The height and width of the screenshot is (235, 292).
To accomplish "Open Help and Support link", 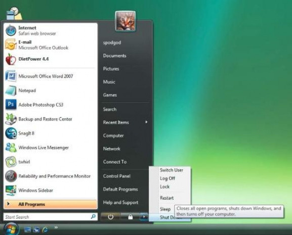I will [x=120, y=203].
